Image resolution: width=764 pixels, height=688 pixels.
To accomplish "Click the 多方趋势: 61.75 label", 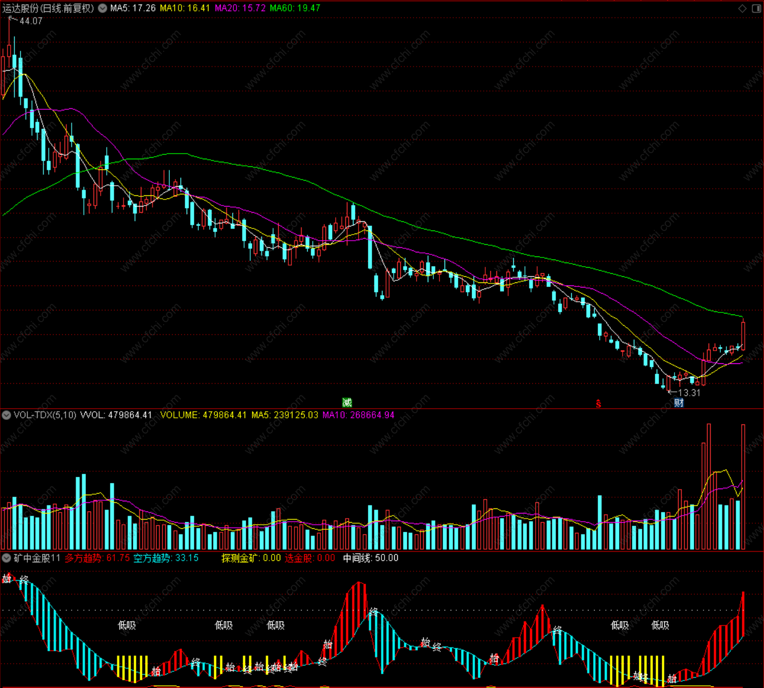I will click(x=97, y=558).
